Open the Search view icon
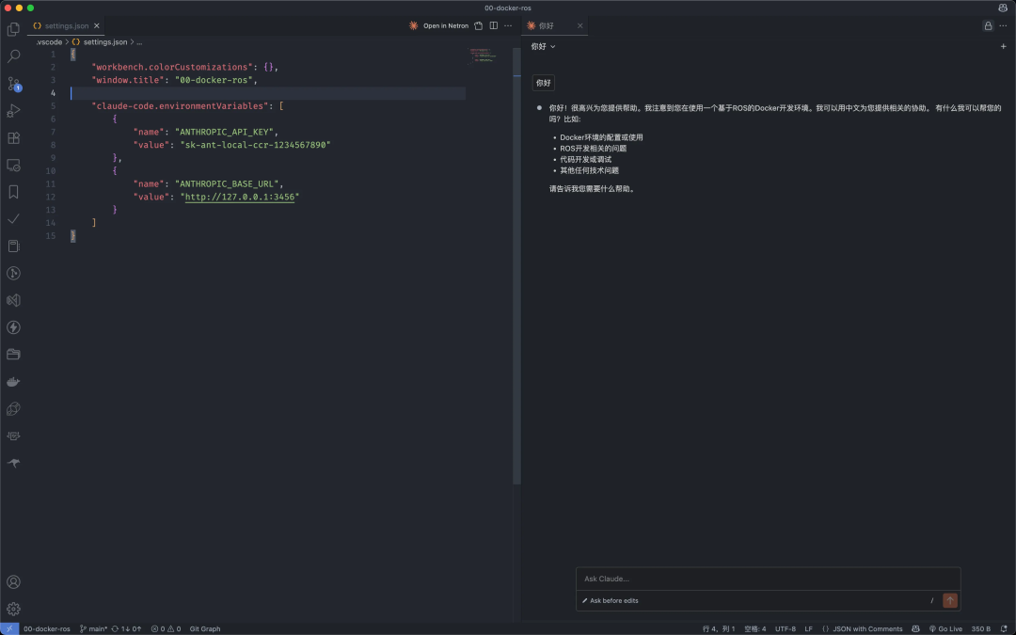This screenshot has width=1016, height=635. 13,56
